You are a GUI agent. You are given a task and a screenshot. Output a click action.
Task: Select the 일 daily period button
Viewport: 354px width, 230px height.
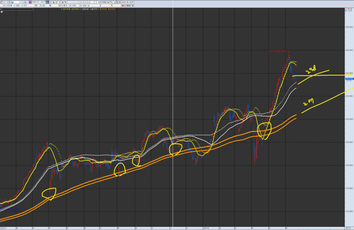[48, 2]
